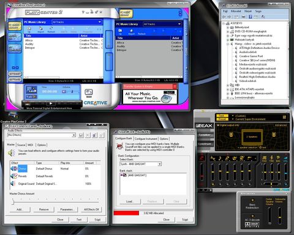Click the left speaker icon in EAX console

(x=231, y=134)
